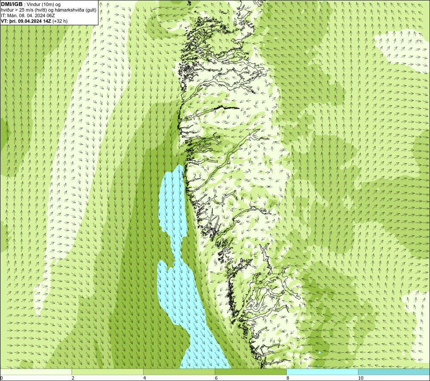Click the legend label '0'
430x381 pixels.
[1, 378]
